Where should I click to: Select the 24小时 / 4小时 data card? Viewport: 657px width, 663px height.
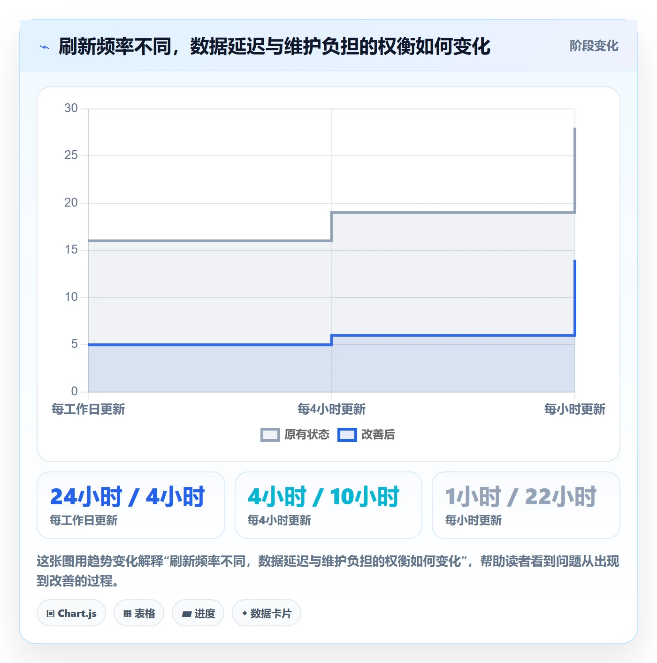click(x=131, y=505)
